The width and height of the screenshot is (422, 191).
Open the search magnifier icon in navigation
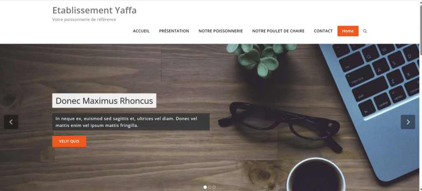[365, 31]
